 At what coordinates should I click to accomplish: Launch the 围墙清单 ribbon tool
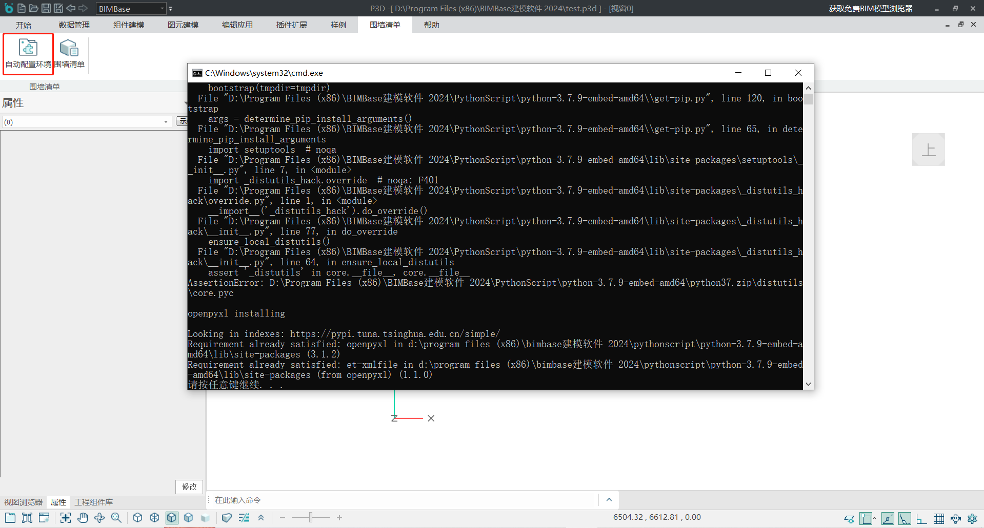pyautogui.click(x=69, y=54)
